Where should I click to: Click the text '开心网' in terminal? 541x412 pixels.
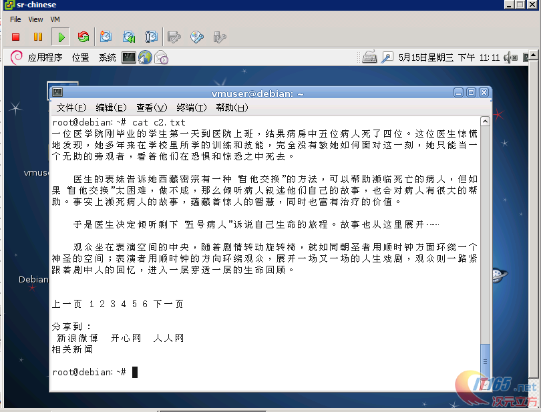(x=126, y=338)
